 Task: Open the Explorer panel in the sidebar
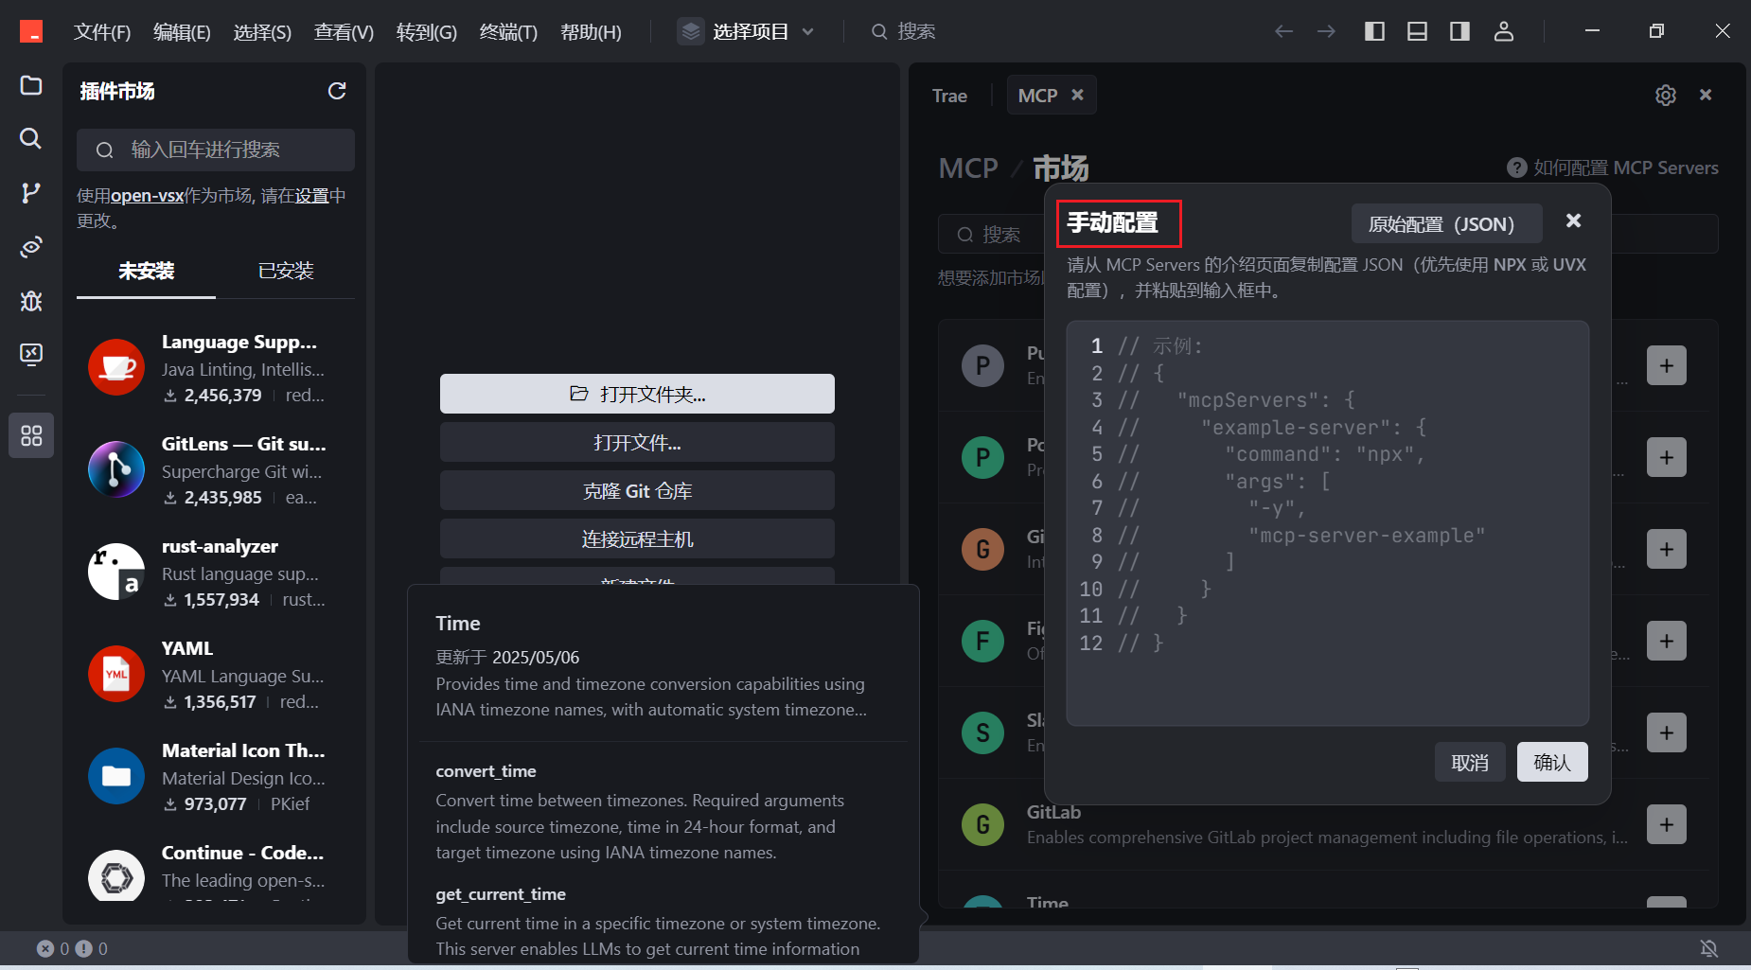click(x=30, y=85)
